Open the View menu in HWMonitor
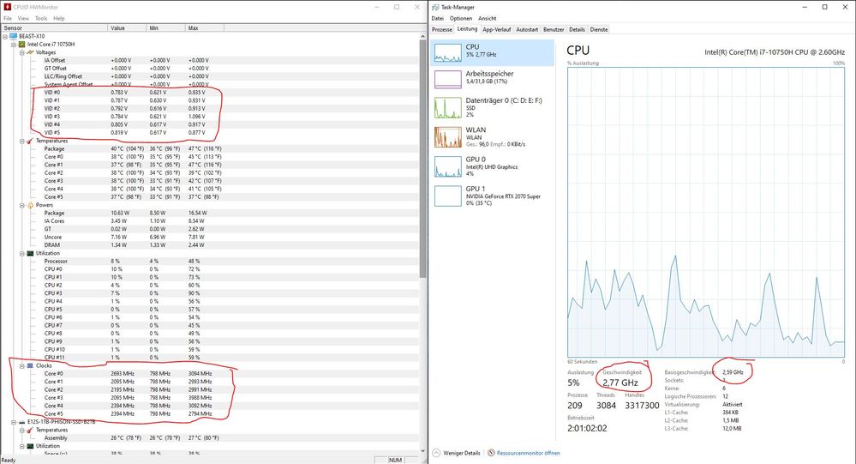 [x=23, y=18]
